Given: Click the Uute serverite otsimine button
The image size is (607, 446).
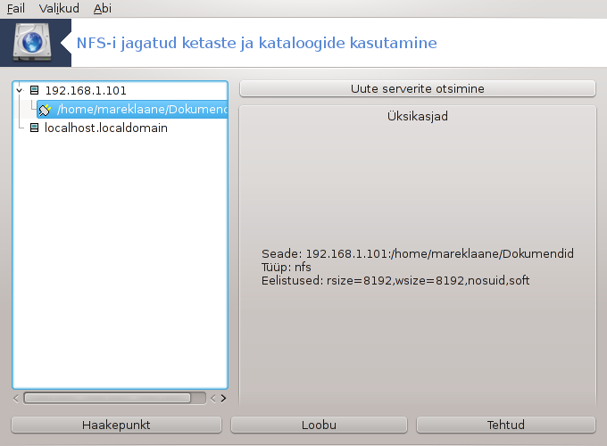Looking at the screenshot, I should click(418, 88).
